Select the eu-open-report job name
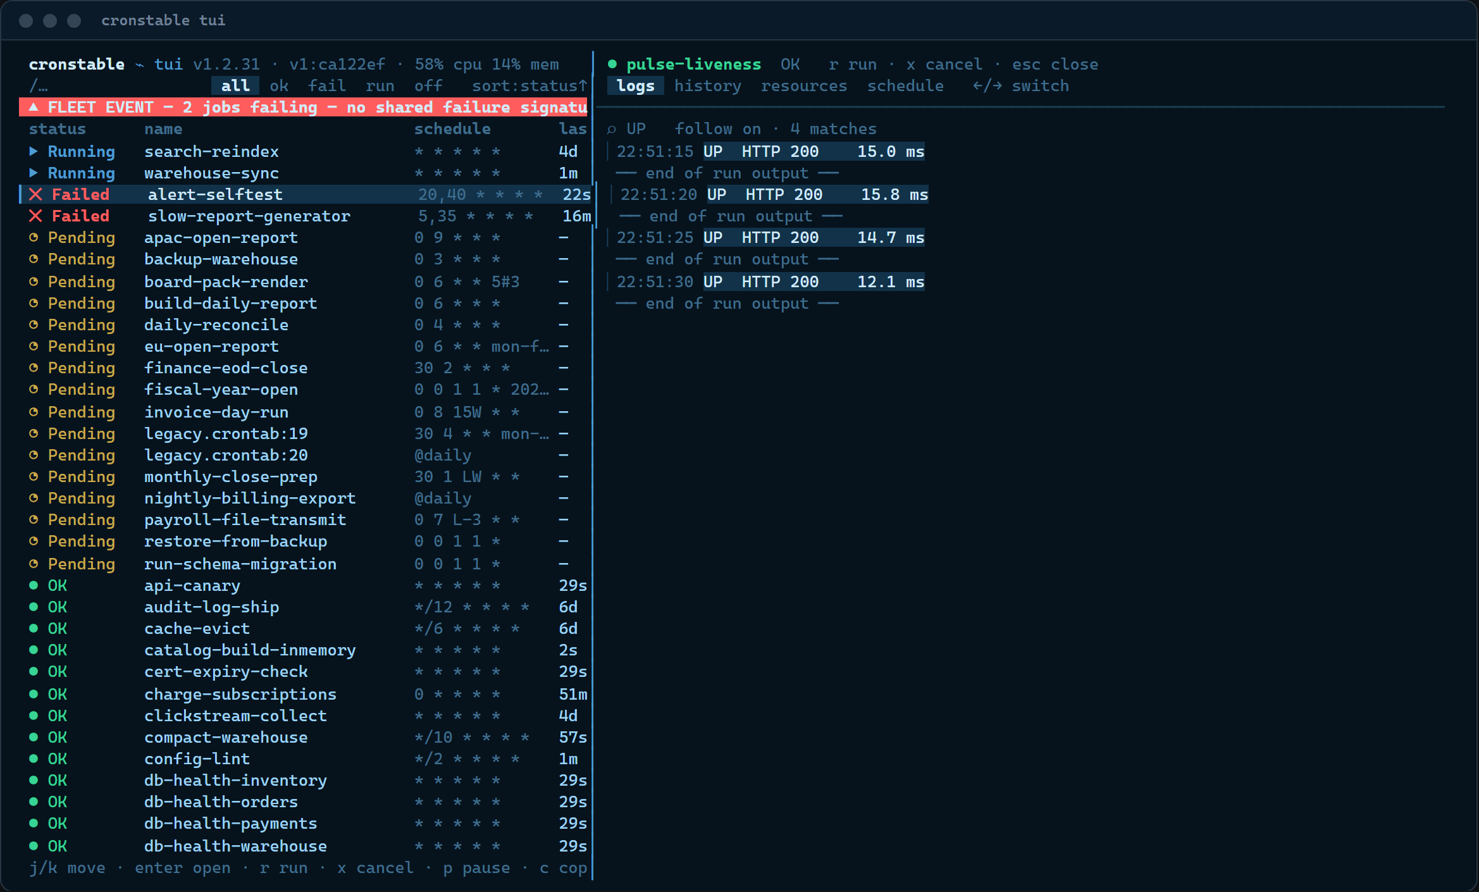The width and height of the screenshot is (1479, 892). click(x=211, y=346)
